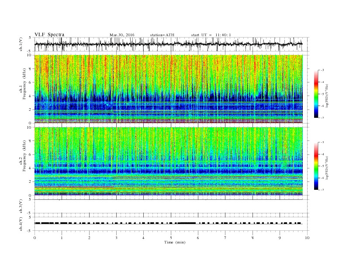Click inside the ch.1 spectrogram panel
This screenshot has width=346, height=267.
pos(169,89)
